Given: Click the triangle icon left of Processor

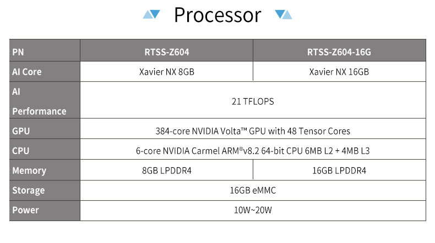Looking at the screenshot, I should (x=151, y=14).
